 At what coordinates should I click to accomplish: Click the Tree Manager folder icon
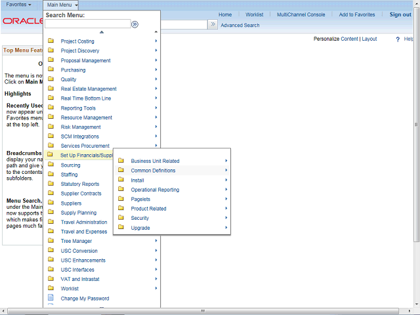click(51, 241)
